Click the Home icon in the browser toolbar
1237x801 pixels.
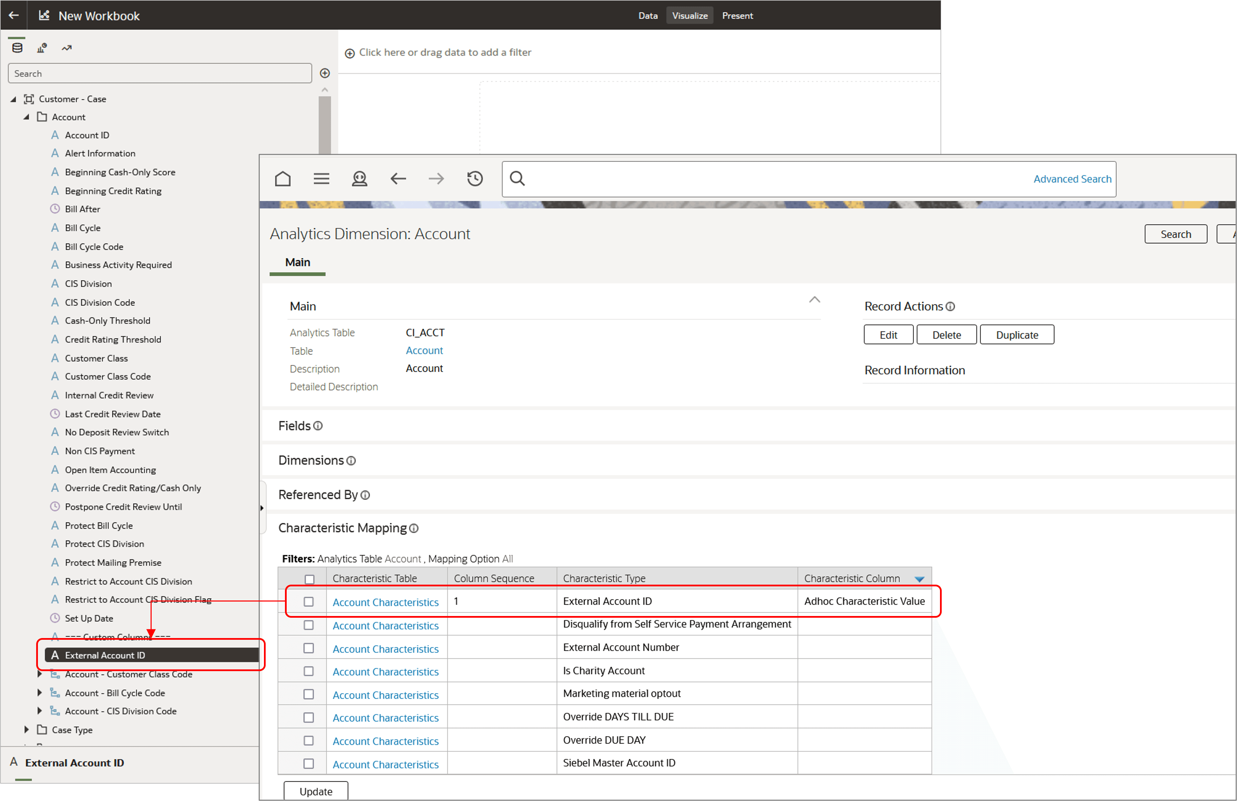(x=283, y=178)
